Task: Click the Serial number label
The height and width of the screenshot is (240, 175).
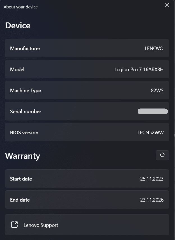Action: (26, 112)
